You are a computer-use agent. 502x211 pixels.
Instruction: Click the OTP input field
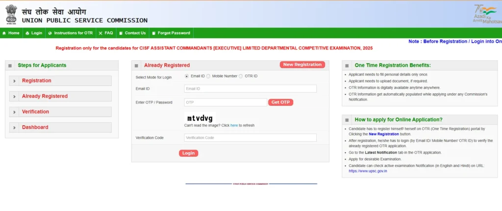[226, 102]
